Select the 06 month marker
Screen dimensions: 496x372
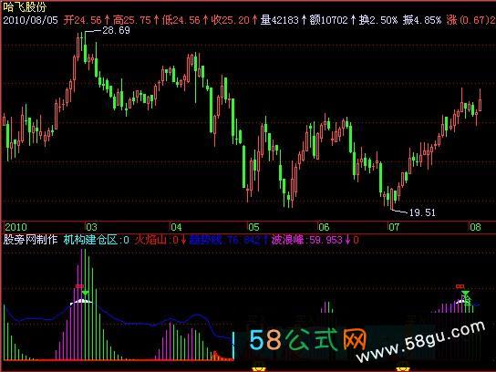[324, 227]
